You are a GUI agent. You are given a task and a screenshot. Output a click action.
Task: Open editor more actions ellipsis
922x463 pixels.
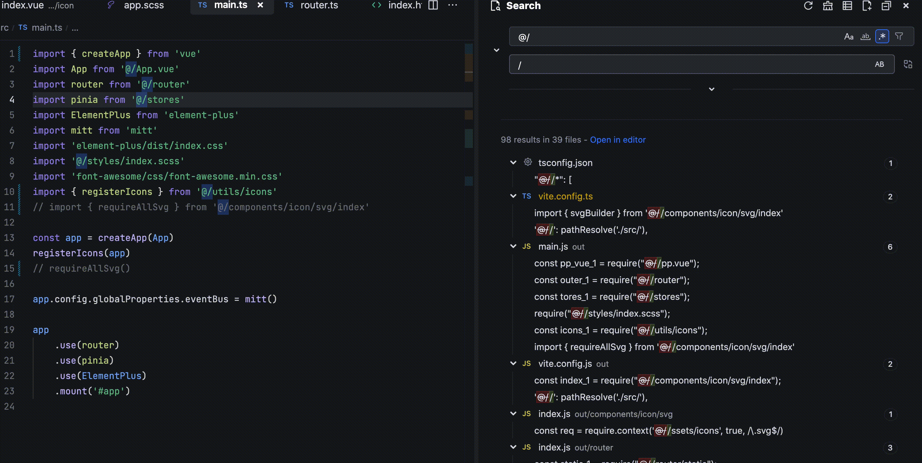click(452, 5)
